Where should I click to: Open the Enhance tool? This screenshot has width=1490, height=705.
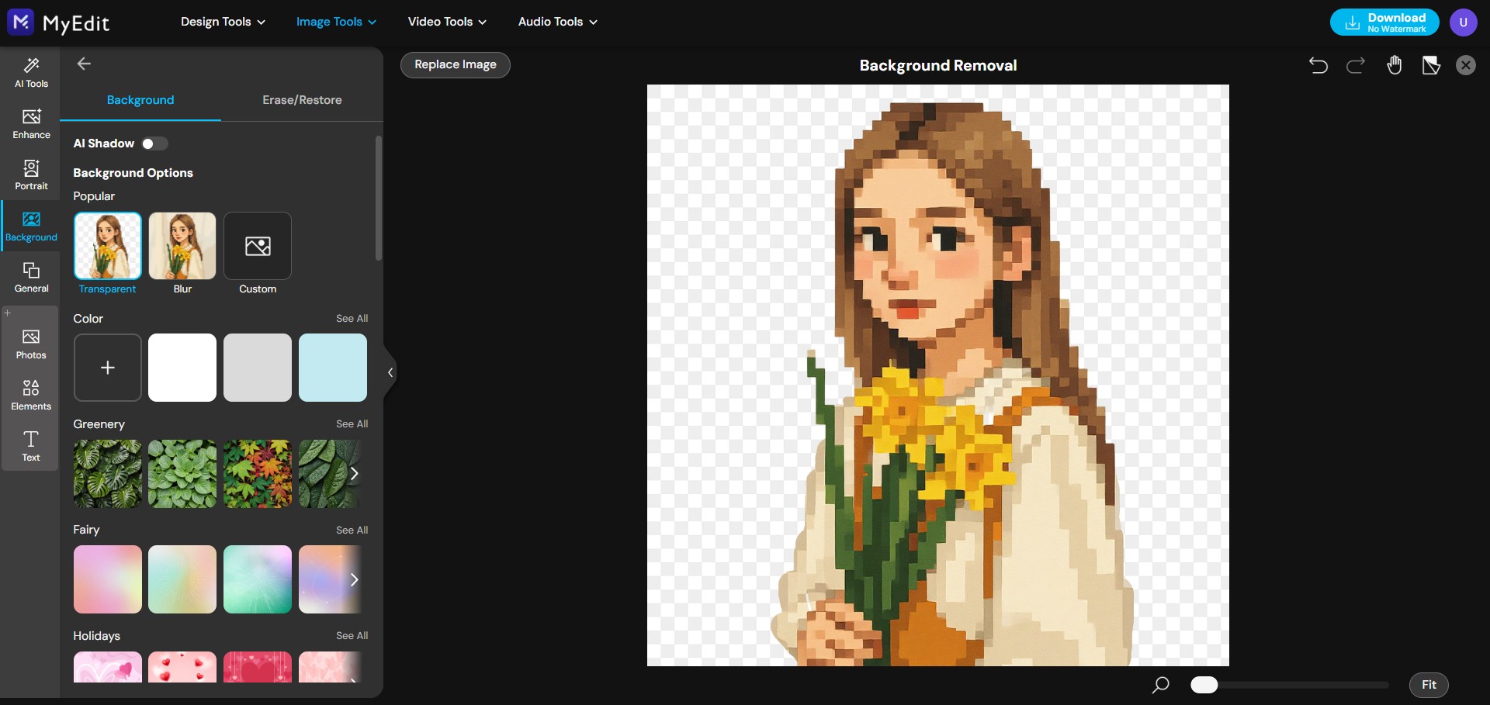coord(30,123)
